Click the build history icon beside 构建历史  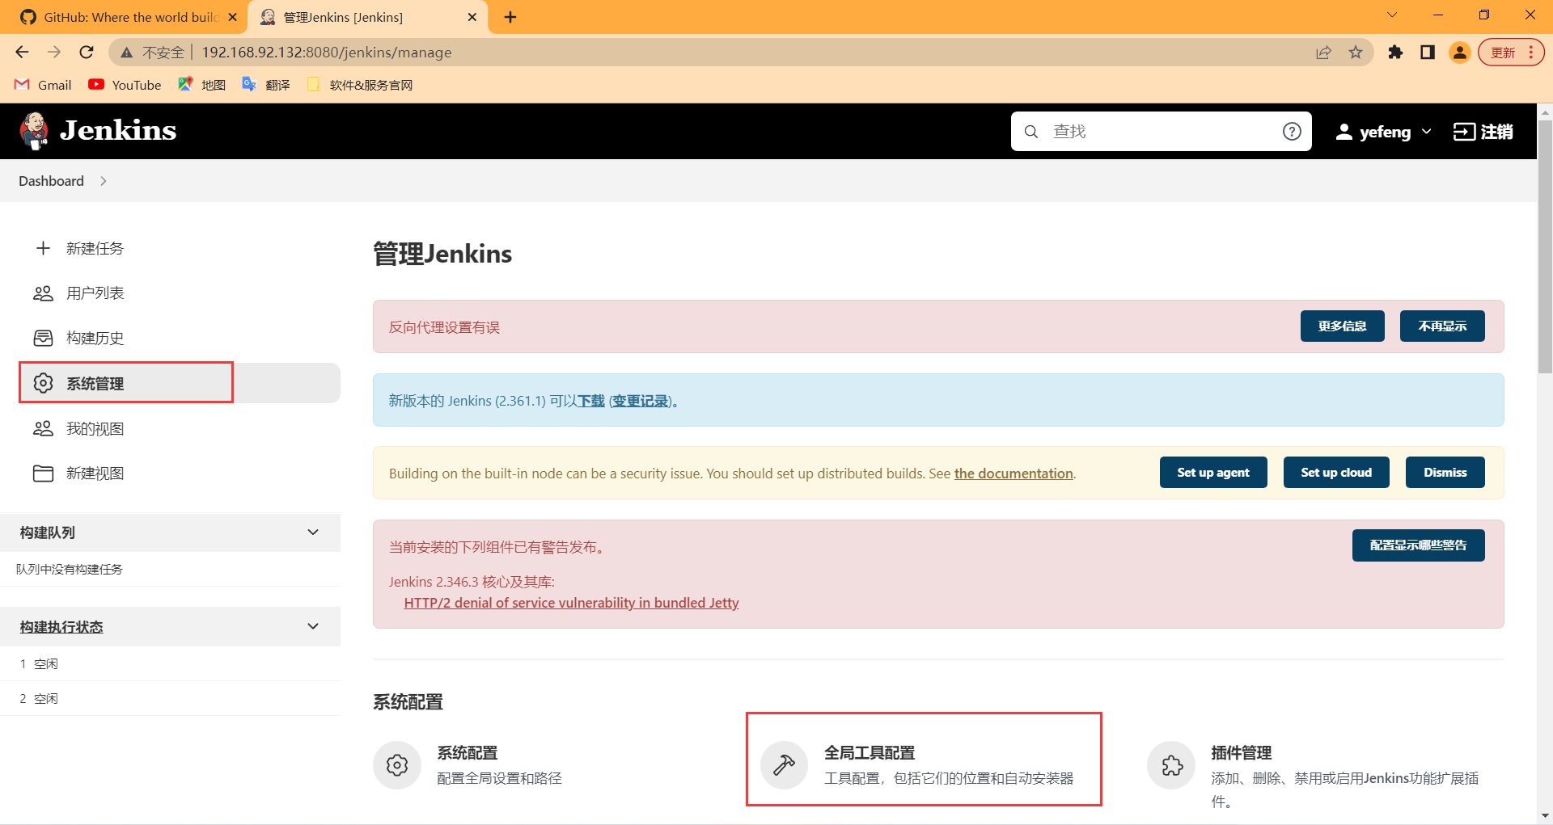pos(43,338)
